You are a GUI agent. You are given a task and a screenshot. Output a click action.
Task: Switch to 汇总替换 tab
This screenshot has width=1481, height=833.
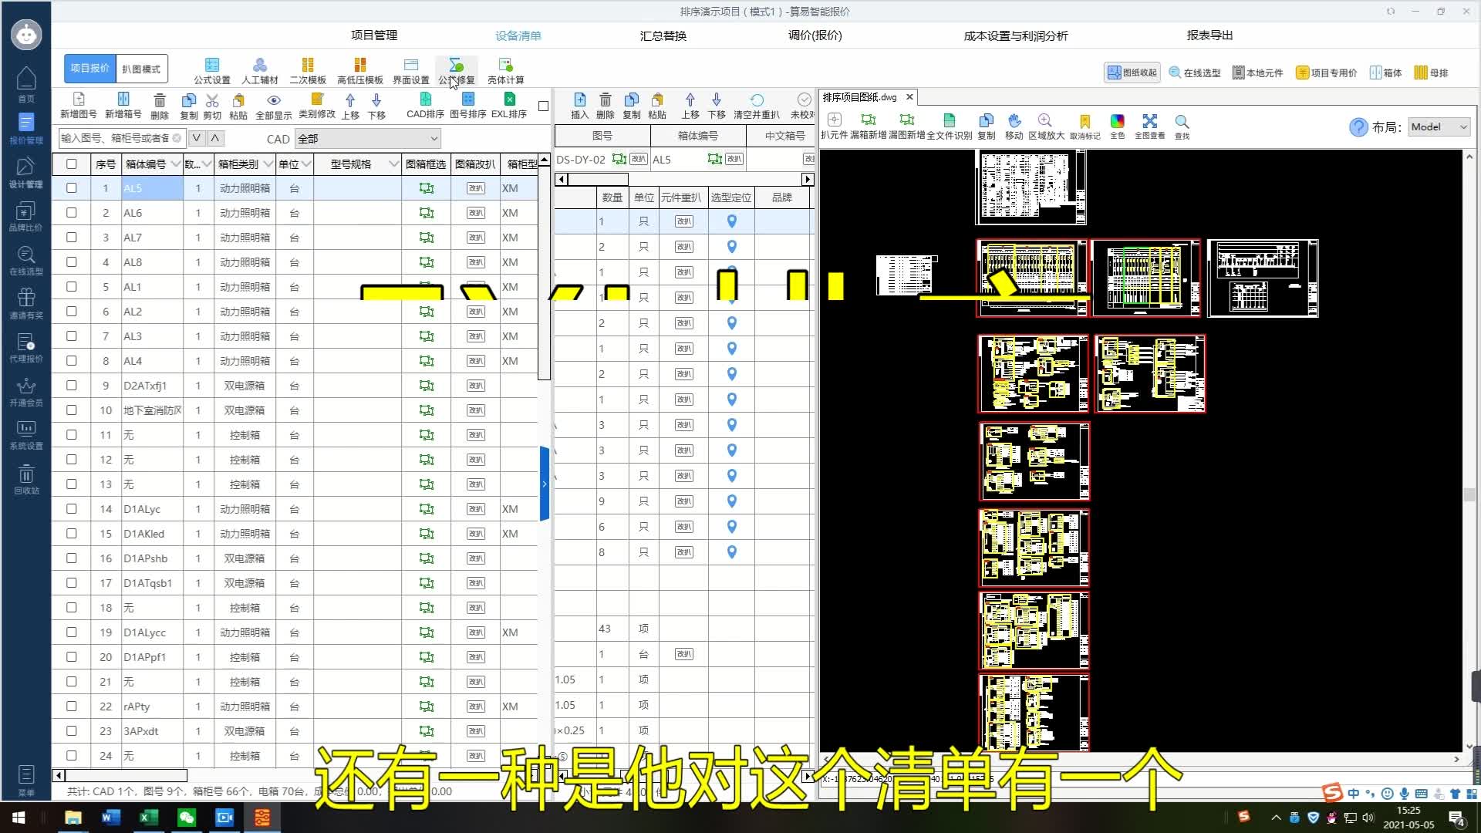click(663, 35)
